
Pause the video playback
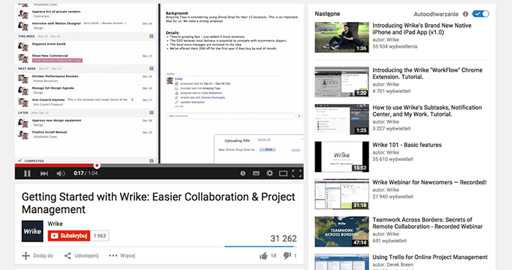tap(27, 173)
